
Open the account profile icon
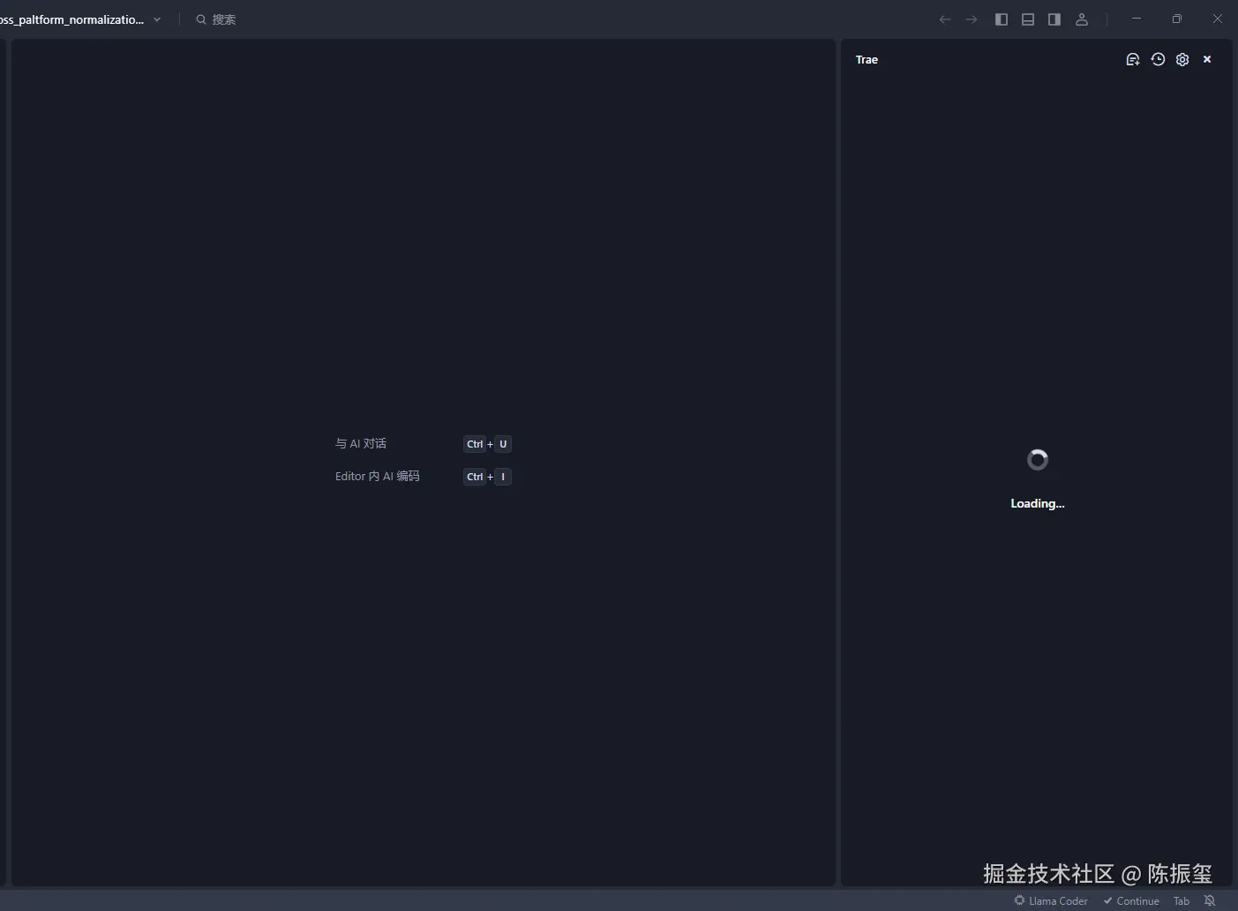pos(1082,19)
